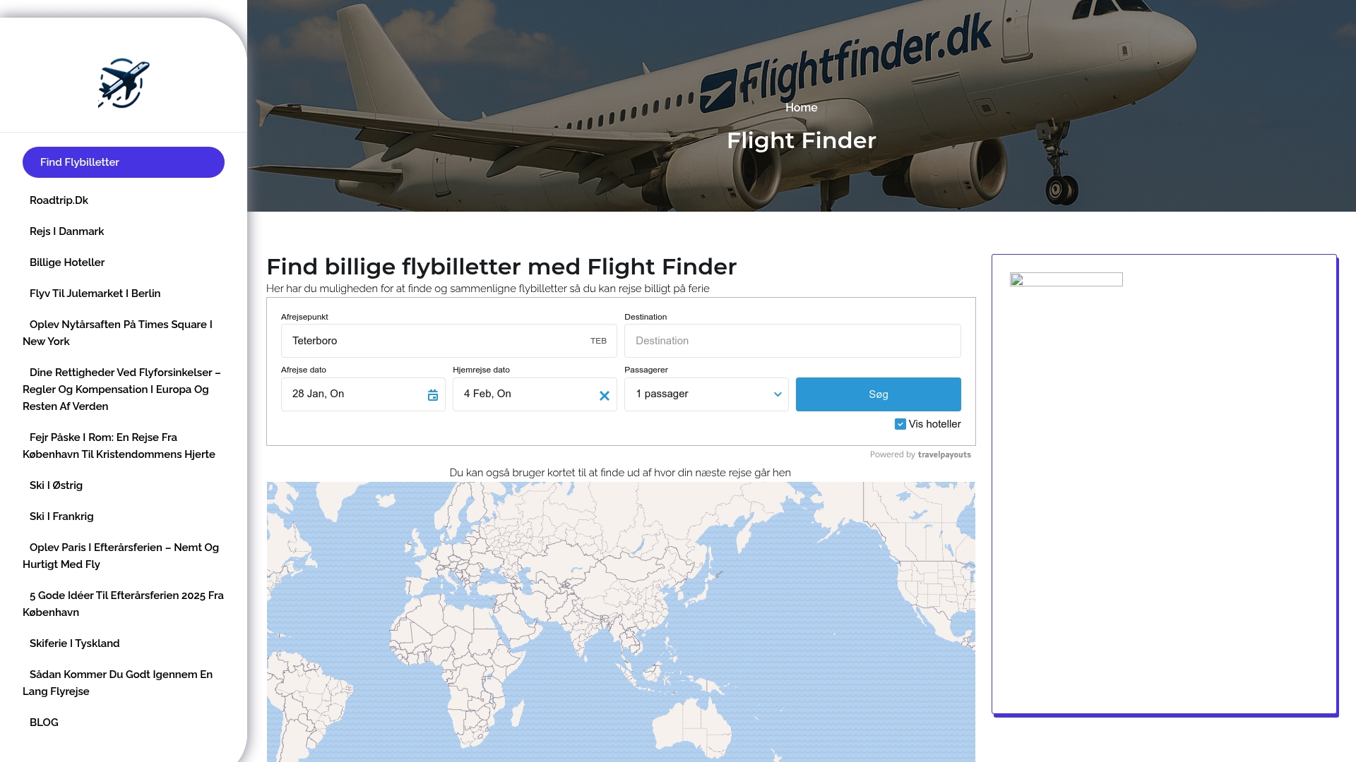Open the Find Flybilletter menu item
Screen dimensions: 1356x762
point(124,162)
